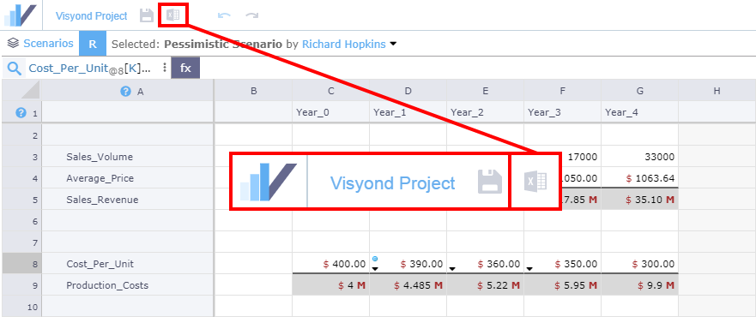This screenshot has height=317, width=756.
Task: Click the help question mark in column A
Action: 125,92
